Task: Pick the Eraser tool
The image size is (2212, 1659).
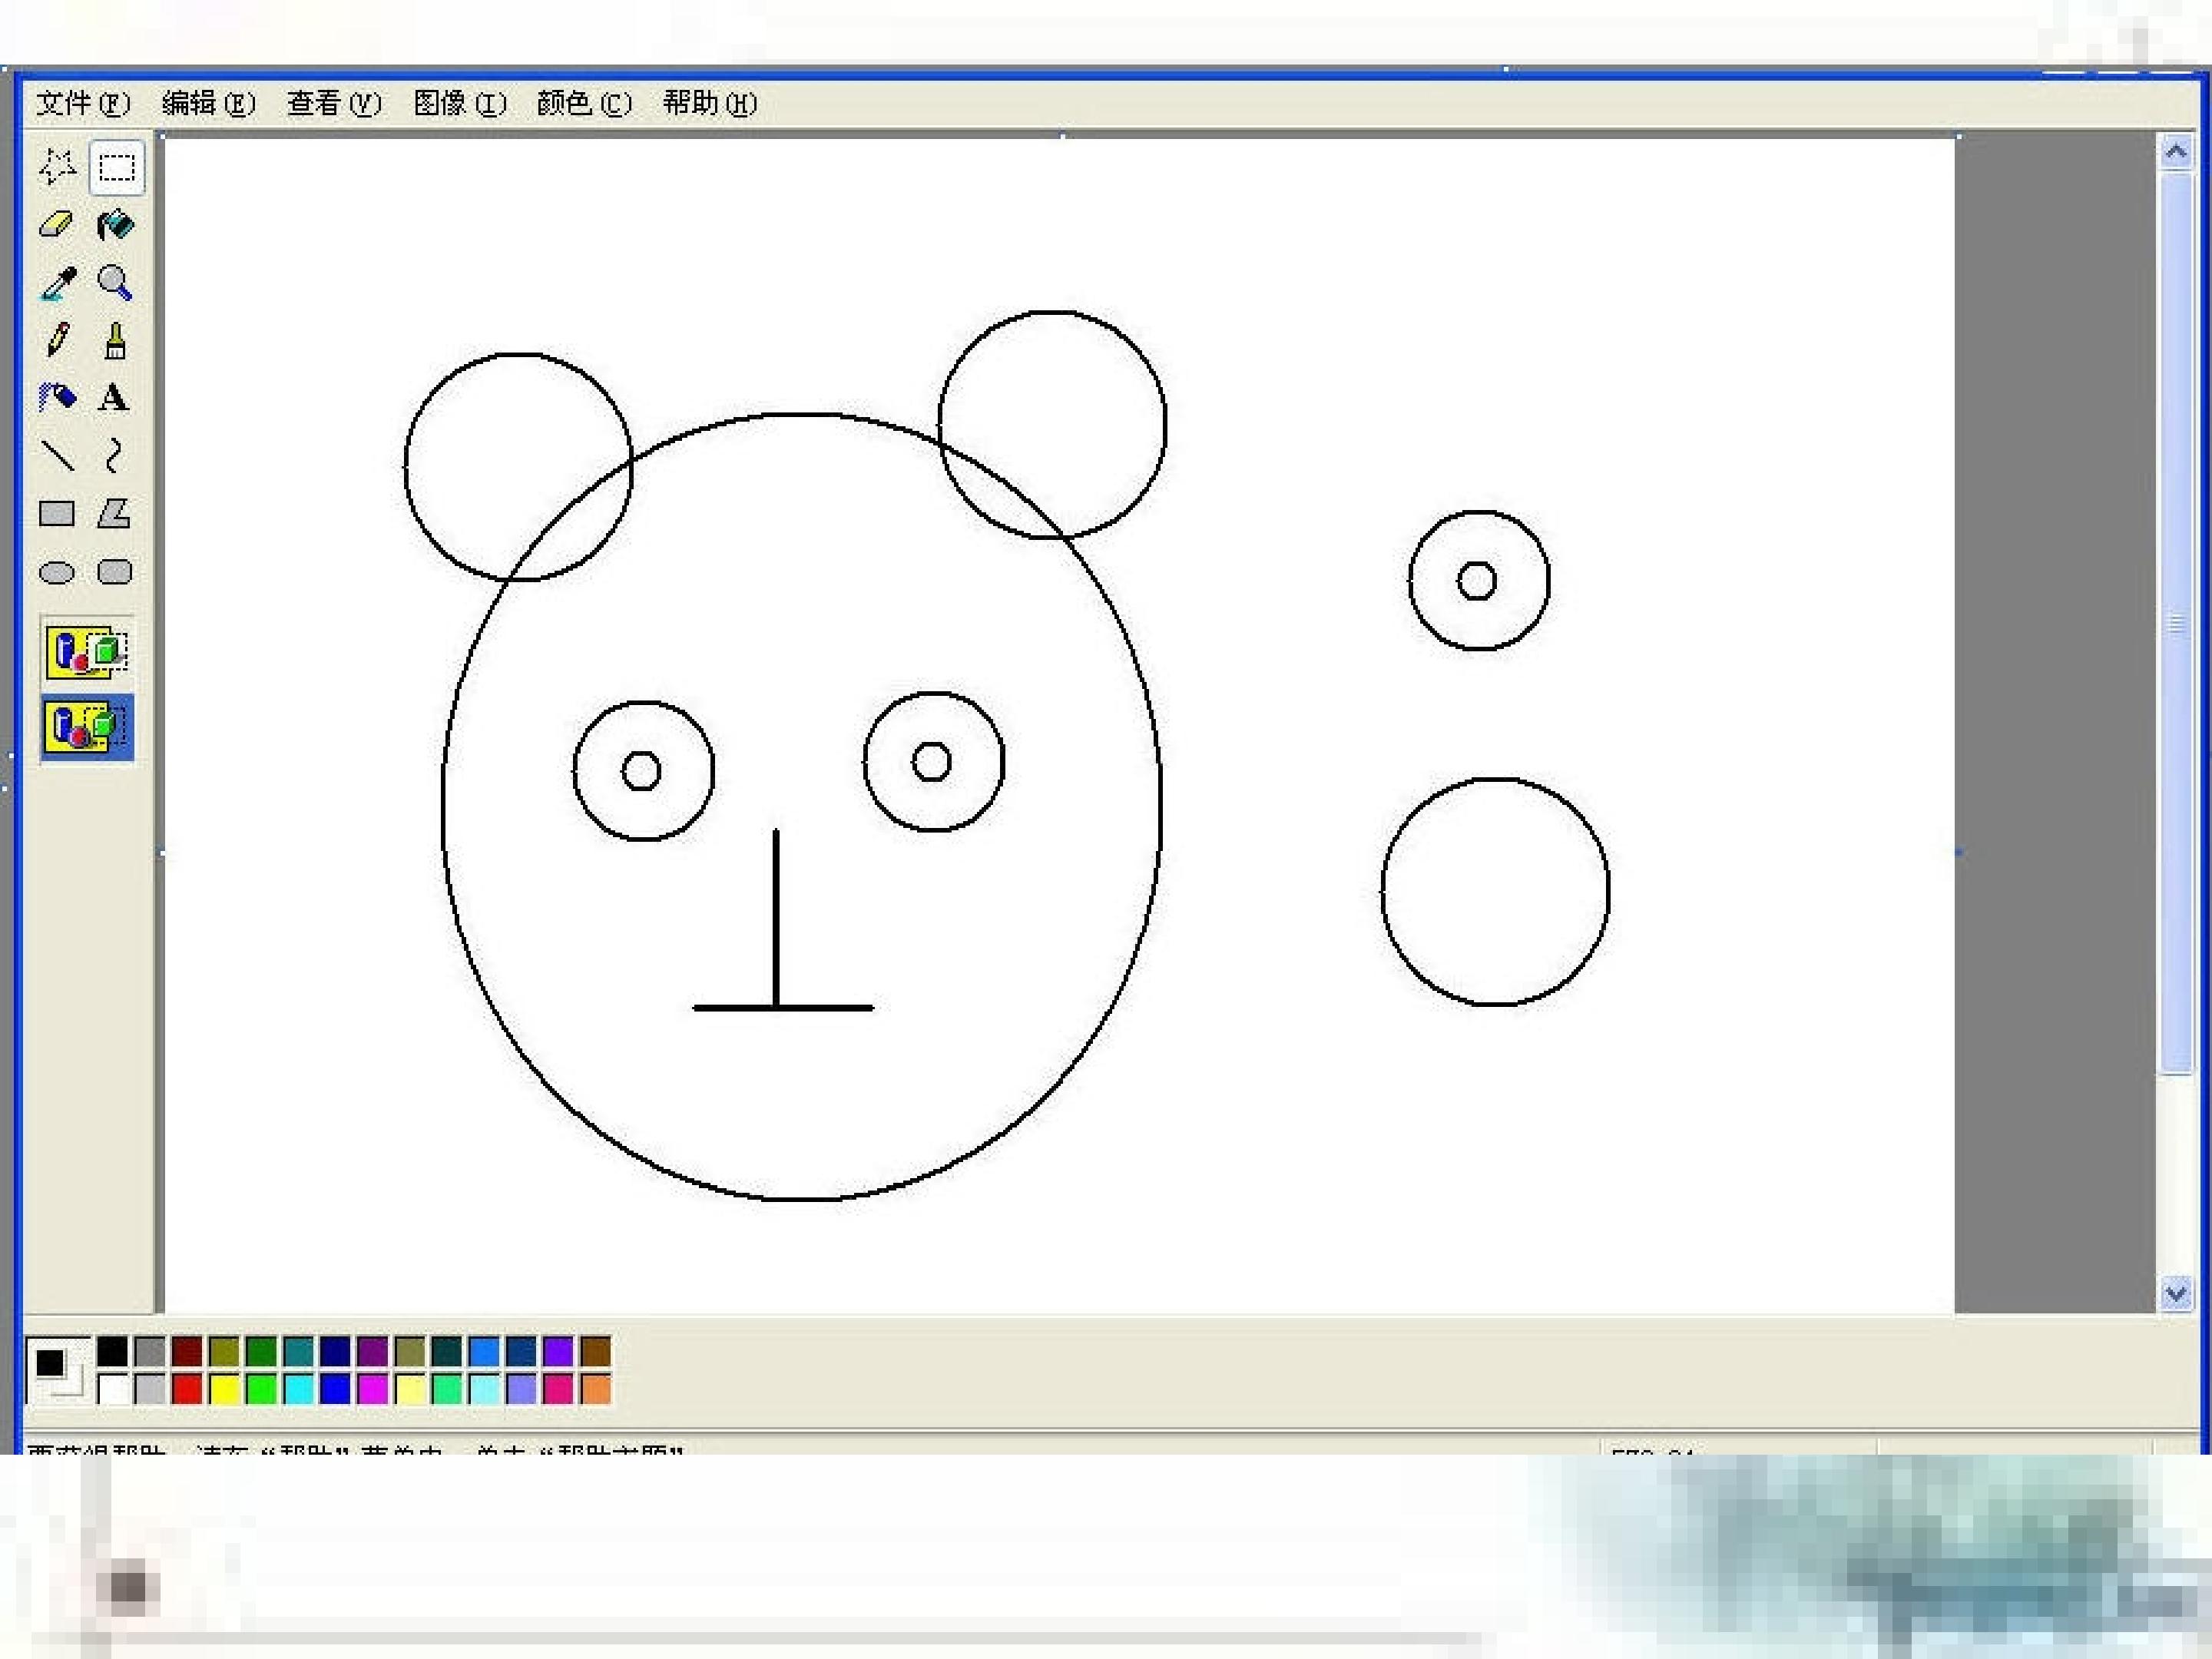Action: click(57, 225)
